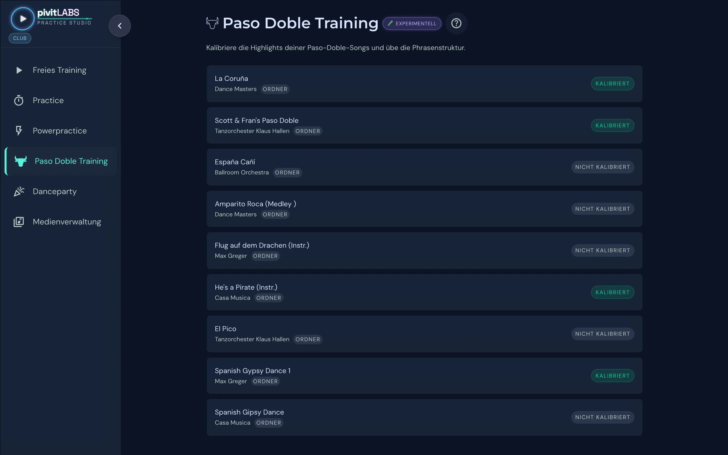
Task: Click NICHT KALIBRIERT on Flug auf dem Drachen
Action: [603, 250]
